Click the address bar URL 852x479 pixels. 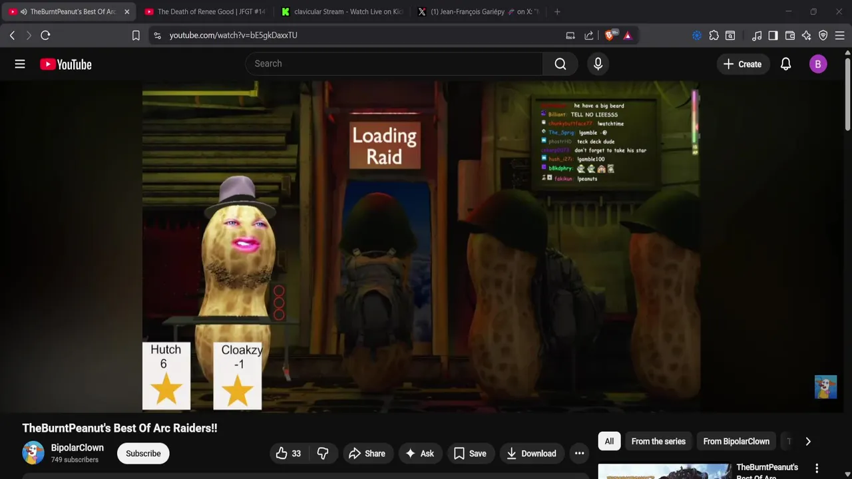coord(233,35)
